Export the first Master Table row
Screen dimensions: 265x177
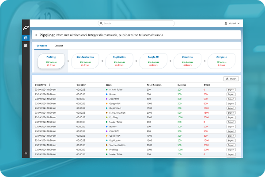coord(231,89)
